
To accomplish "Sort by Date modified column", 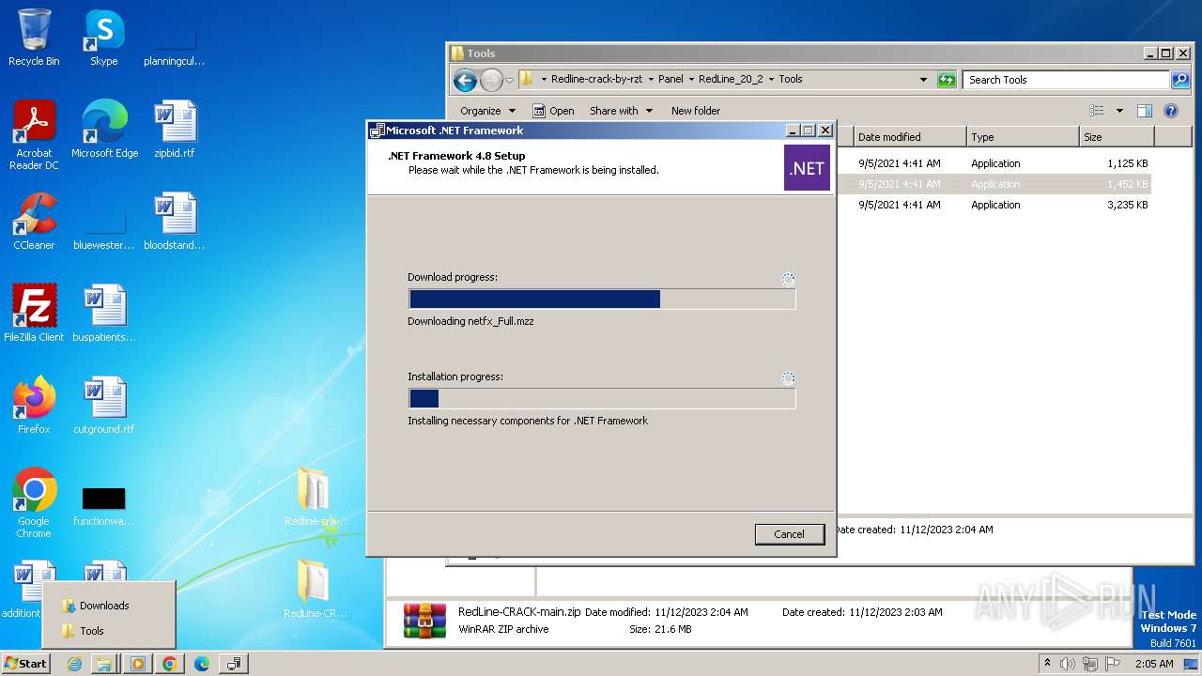I will [x=910, y=137].
